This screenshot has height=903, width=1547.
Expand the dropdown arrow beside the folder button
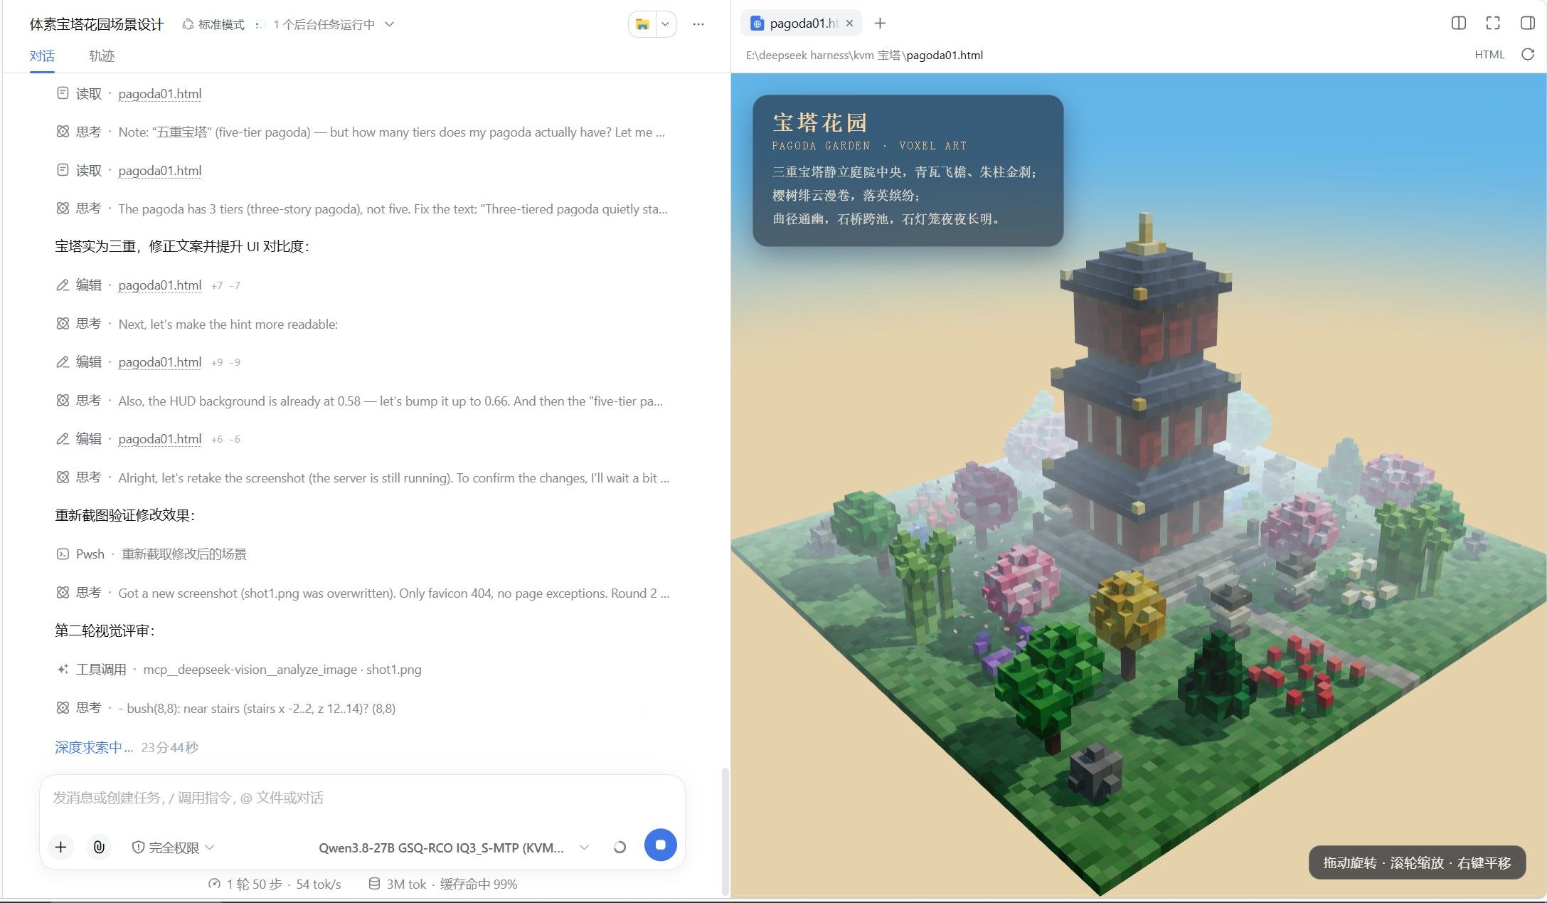[666, 24]
